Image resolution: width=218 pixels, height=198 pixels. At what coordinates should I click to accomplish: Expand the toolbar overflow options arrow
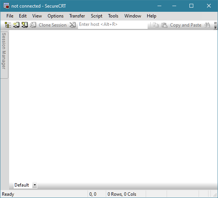[x=215, y=25]
